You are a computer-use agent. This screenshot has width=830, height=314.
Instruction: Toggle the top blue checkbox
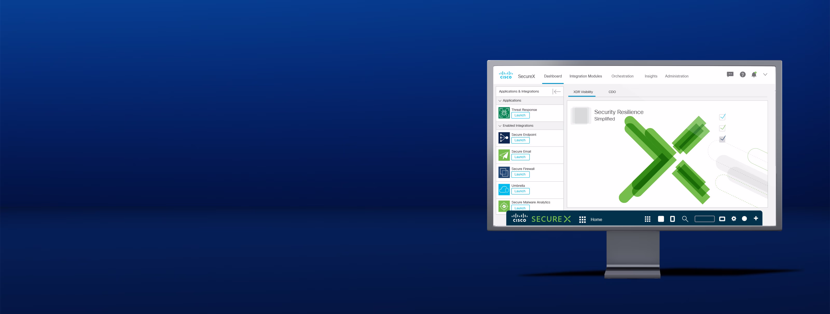click(722, 117)
